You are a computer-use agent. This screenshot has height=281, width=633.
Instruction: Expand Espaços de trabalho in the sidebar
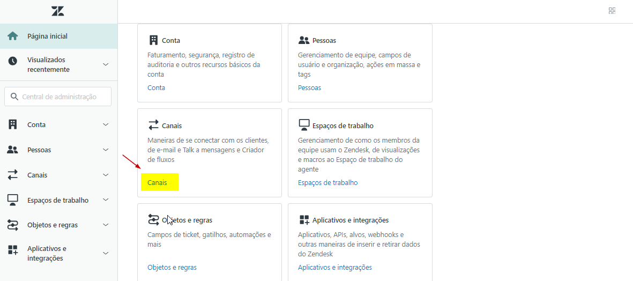[x=106, y=200]
